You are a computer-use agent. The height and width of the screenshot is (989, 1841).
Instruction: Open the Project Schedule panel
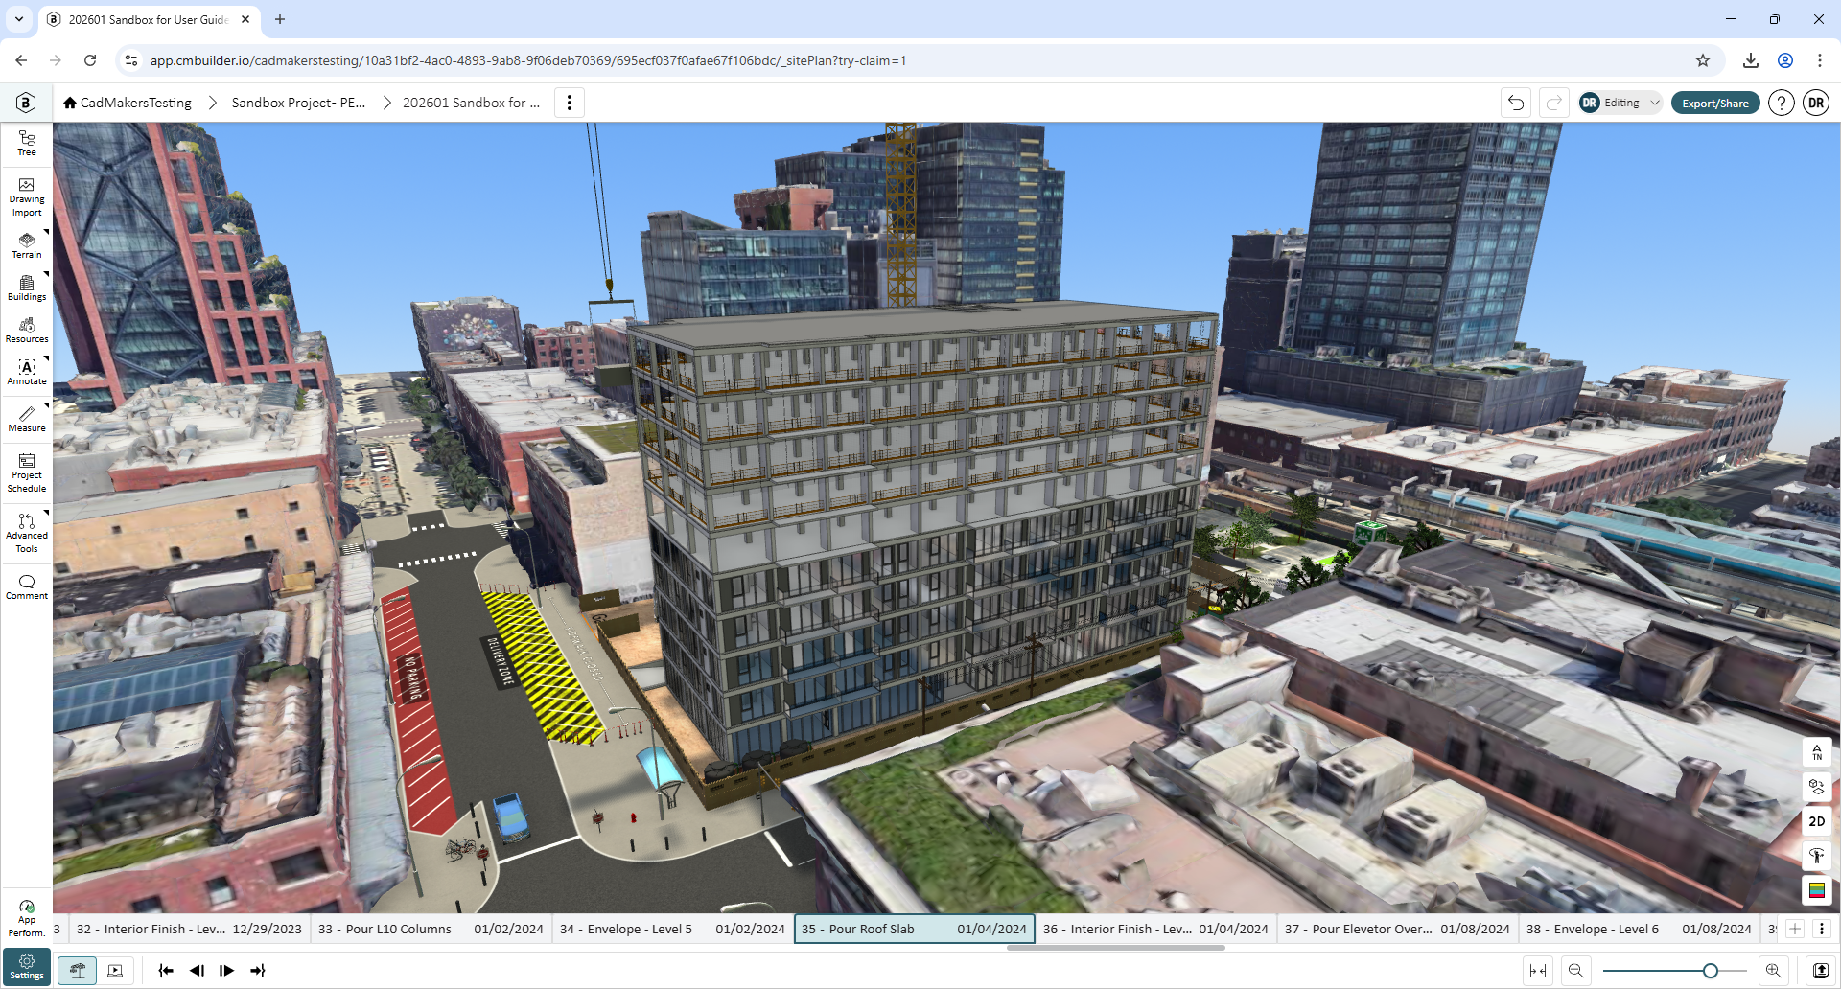[27, 472]
